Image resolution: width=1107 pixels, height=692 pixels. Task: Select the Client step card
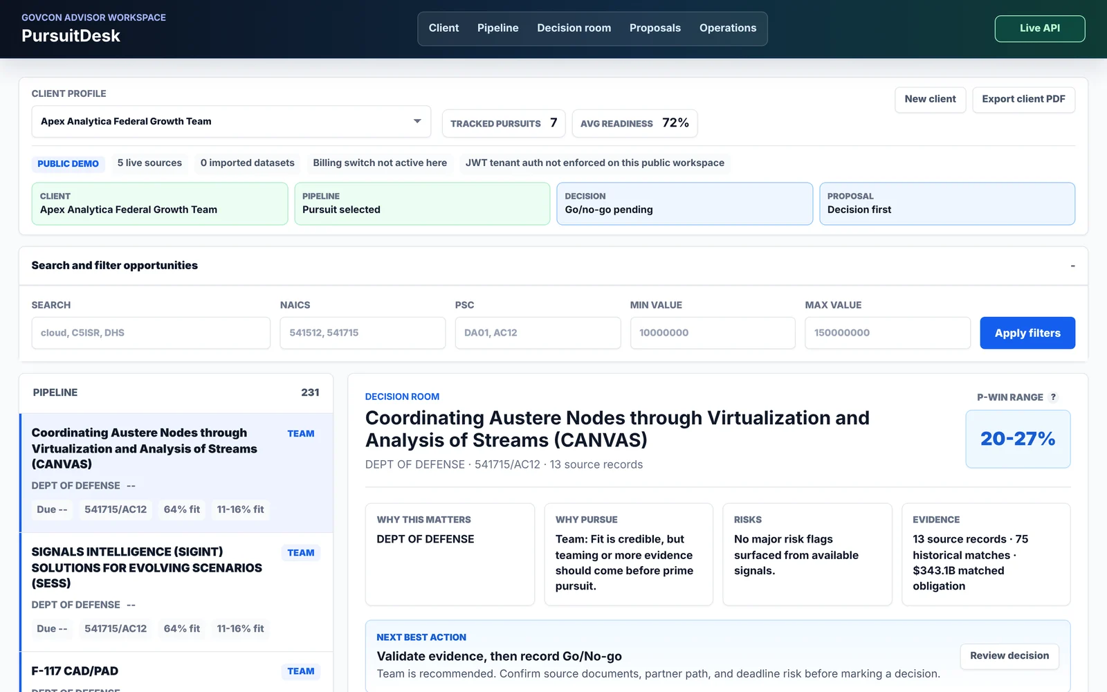[x=160, y=203]
